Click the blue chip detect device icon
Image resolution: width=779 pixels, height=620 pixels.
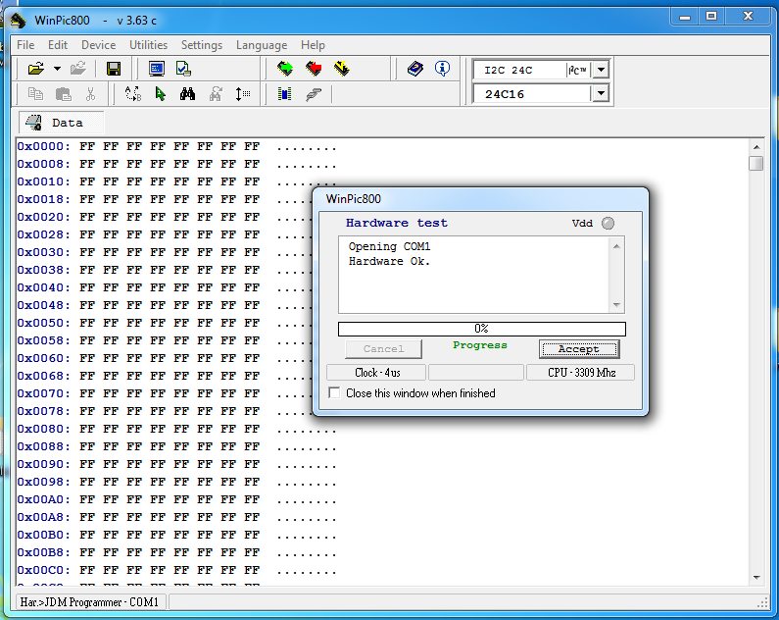click(285, 93)
